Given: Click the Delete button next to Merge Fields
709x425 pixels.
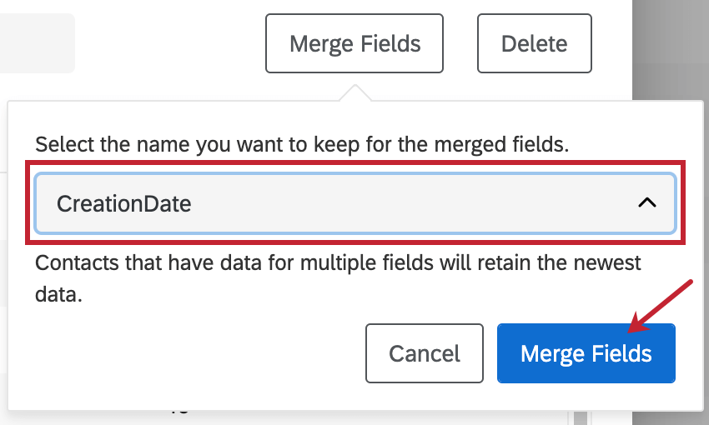Looking at the screenshot, I should (535, 43).
